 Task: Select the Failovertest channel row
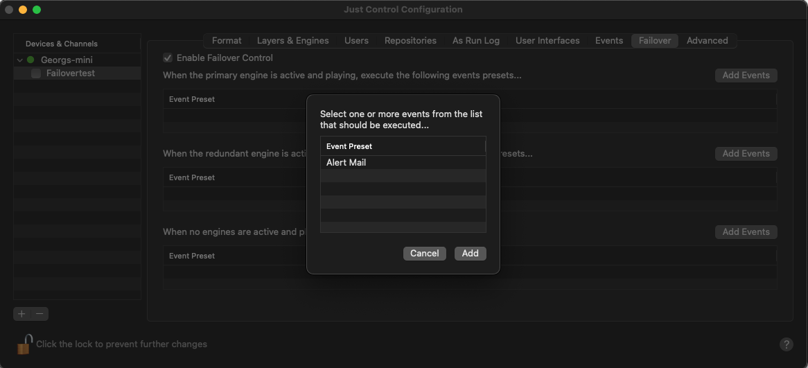[x=78, y=73]
